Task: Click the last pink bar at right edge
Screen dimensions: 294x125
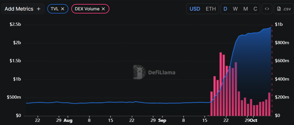Action: click(x=269, y=104)
